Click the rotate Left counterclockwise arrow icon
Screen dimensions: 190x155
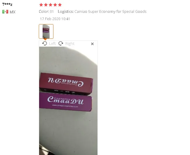click(45, 43)
